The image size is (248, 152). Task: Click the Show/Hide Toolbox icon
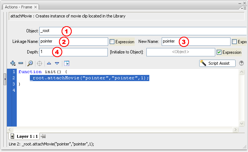[x=67, y=63]
